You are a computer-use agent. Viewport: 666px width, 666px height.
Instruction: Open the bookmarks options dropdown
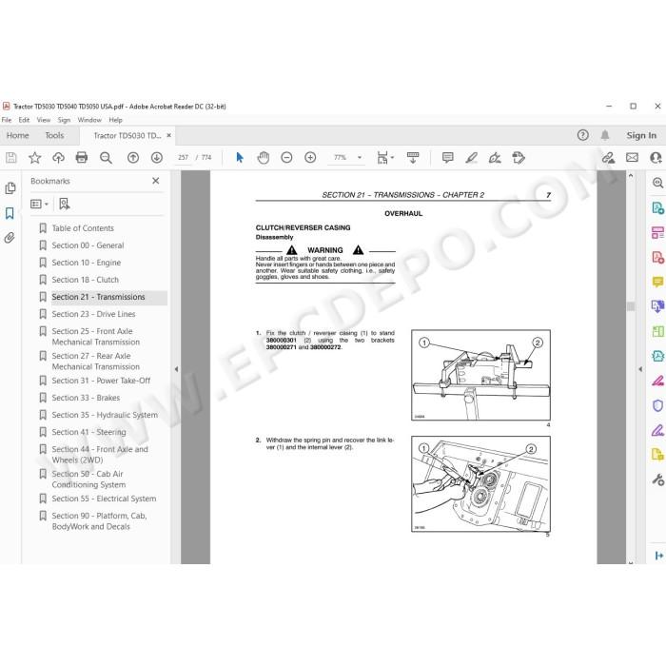click(39, 205)
